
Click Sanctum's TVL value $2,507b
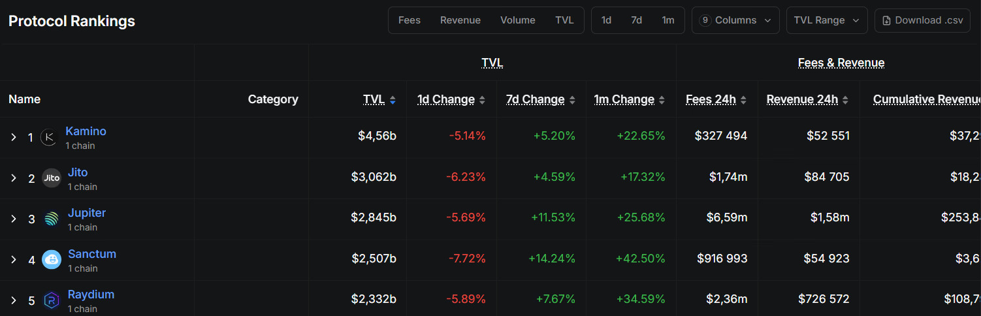point(374,259)
